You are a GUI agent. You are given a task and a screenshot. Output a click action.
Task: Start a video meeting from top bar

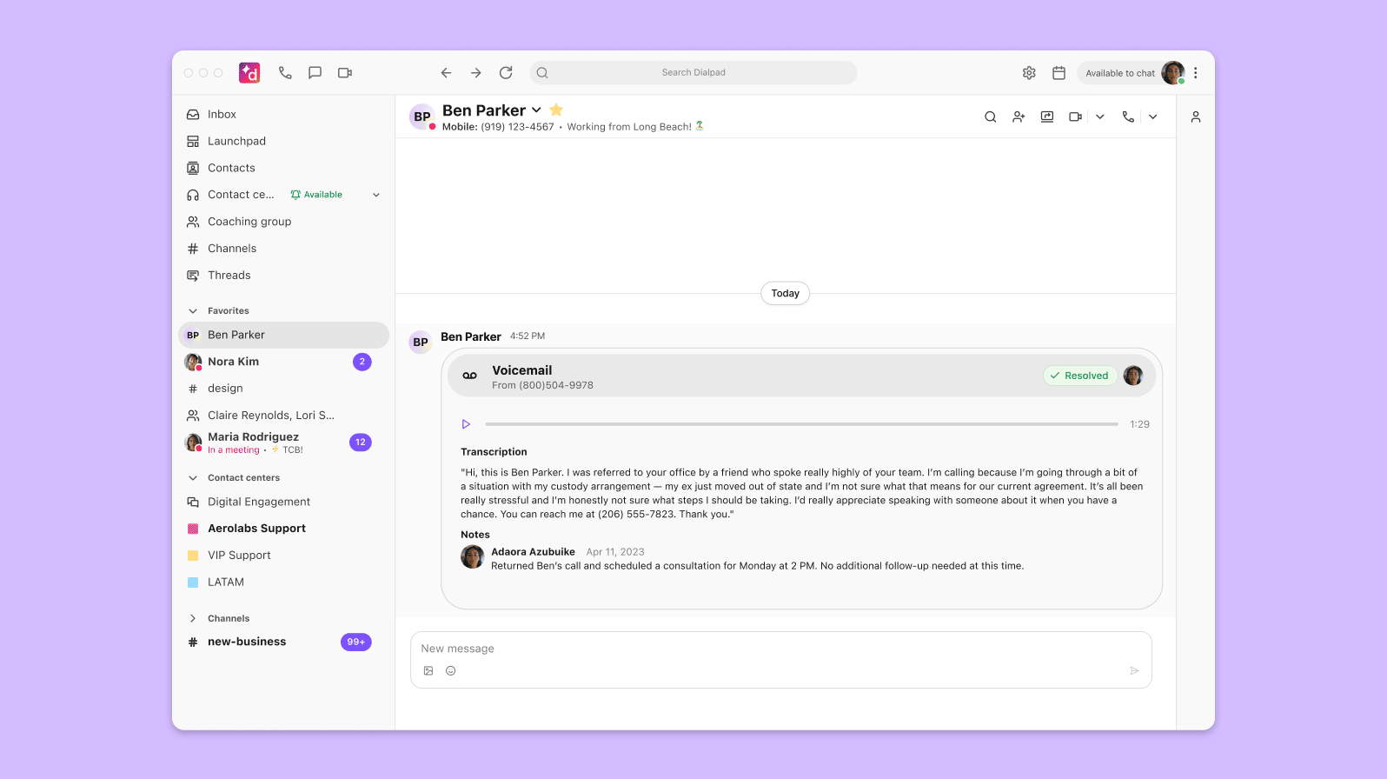click(345, 73)
